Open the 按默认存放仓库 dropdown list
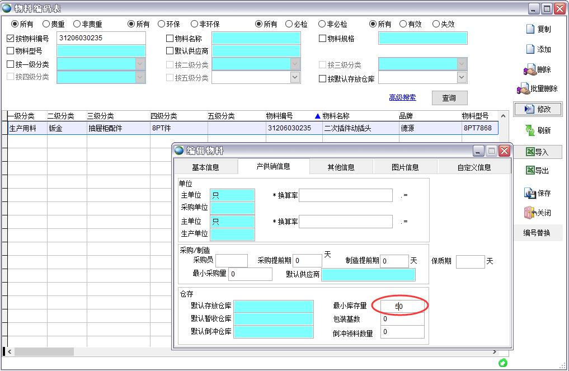Image resolution: width=569 pixels, height=371 pixels. [462, 78]
